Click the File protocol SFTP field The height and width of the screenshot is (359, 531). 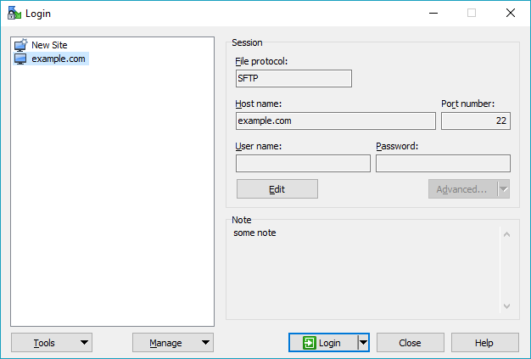[293, 79]
